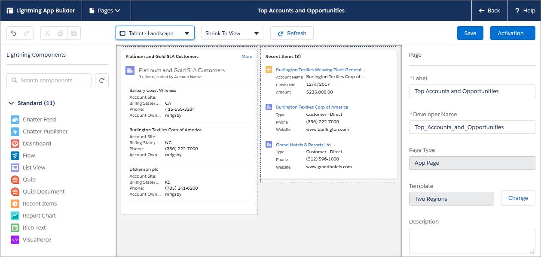Click the Chatter Feed component label
This screenshot has width=541, height=257.
39,120
